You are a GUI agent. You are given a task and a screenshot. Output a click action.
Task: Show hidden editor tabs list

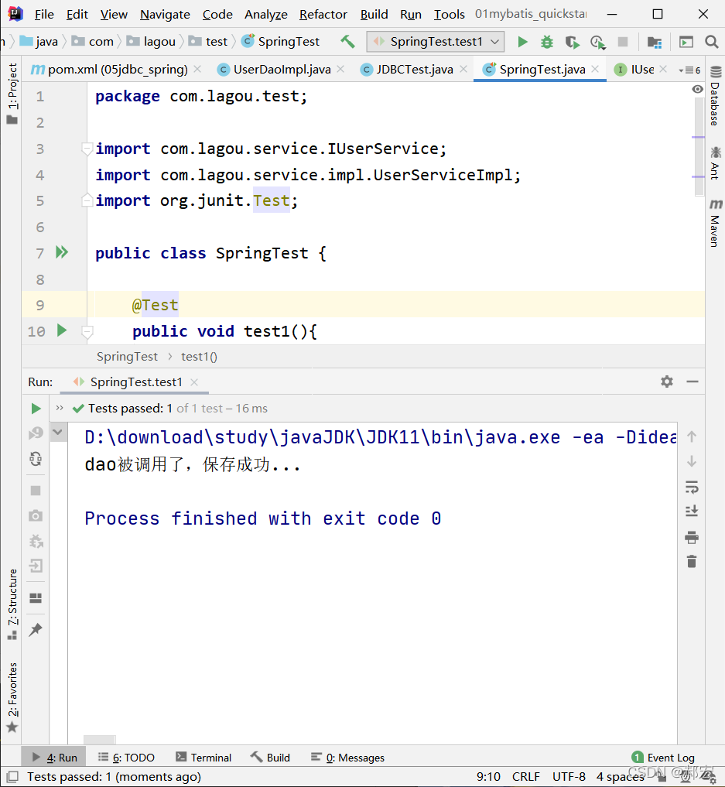pos(689,70)
